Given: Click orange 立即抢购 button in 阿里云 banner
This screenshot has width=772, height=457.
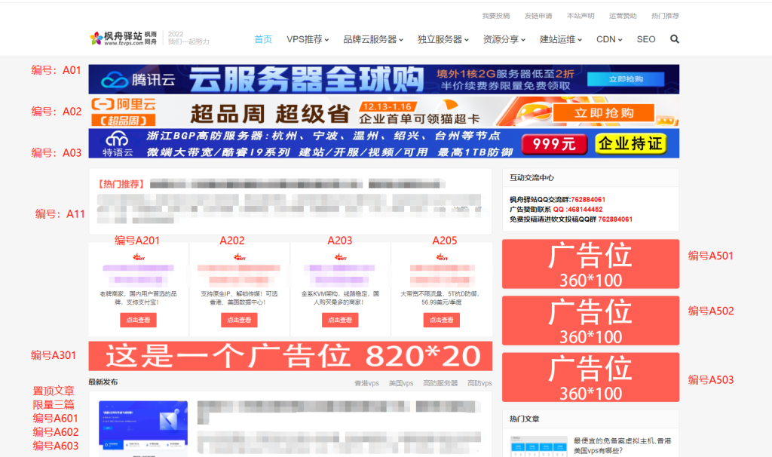Looking at the screenshot, I should pos(604,113).
